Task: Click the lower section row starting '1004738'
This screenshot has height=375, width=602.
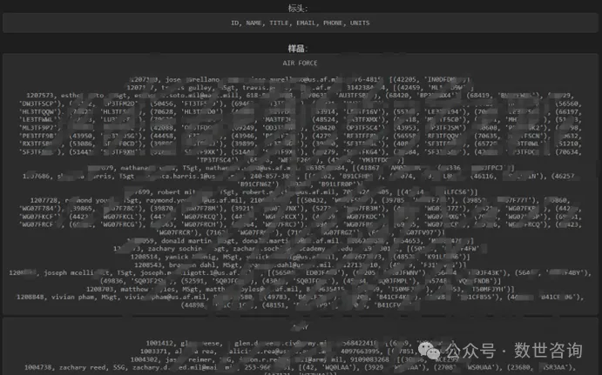Action: click(x=301, y=367)
